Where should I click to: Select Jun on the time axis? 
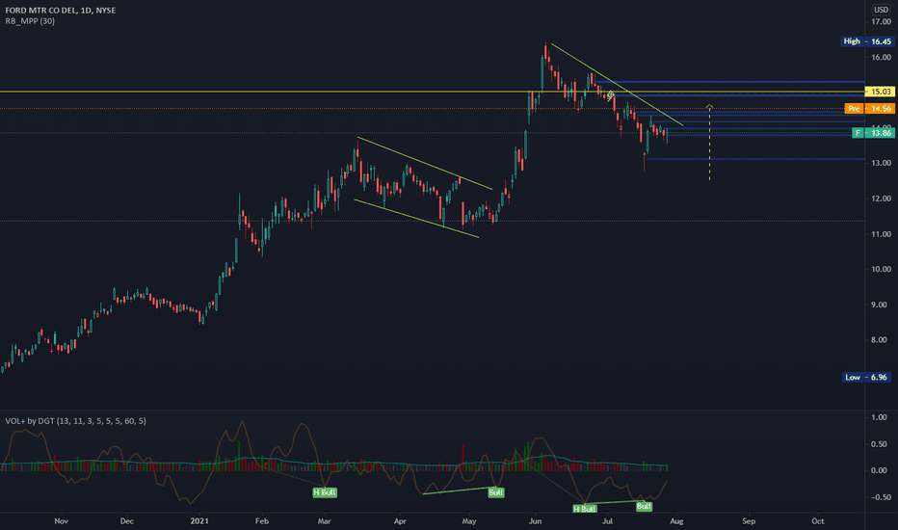(535, 521)
